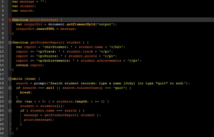The height and width of the screenshot is (137, 214).
Task: Select line number 16 in the gutter
Action: (2, 70)
